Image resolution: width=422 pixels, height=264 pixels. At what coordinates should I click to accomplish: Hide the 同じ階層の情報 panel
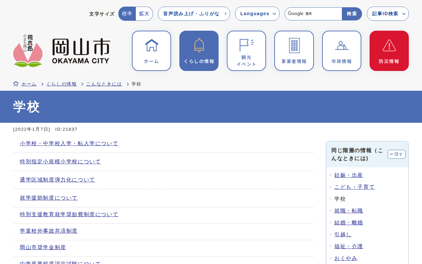396,154
